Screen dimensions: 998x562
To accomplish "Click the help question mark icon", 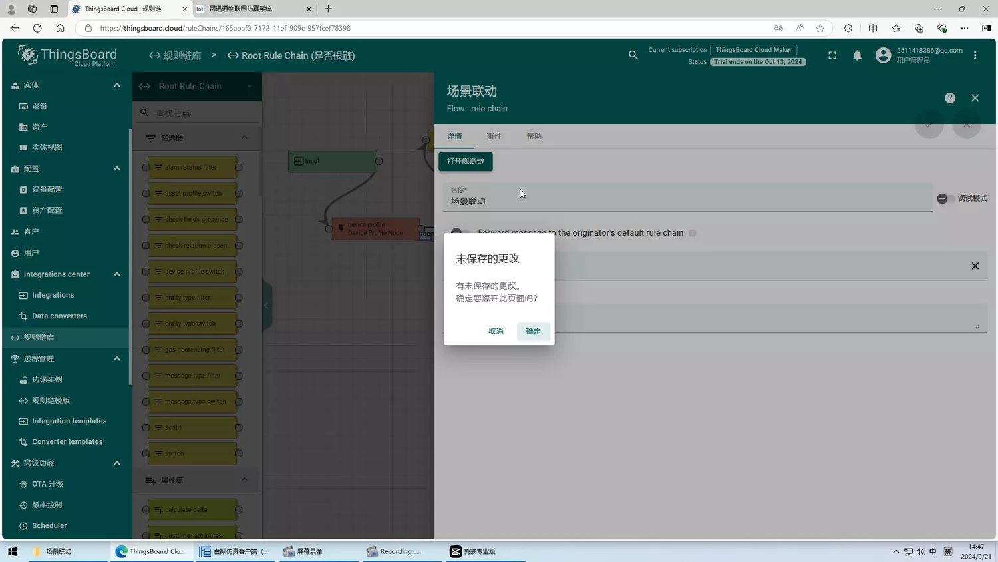I will point(949,98).
